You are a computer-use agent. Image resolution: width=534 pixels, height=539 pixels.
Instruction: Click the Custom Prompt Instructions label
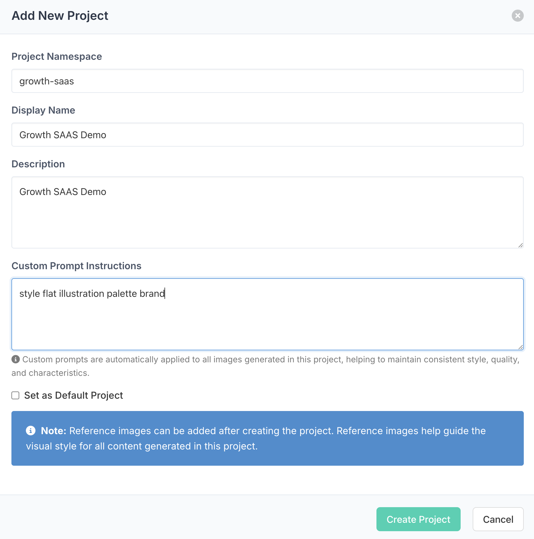tap(76, 266)
